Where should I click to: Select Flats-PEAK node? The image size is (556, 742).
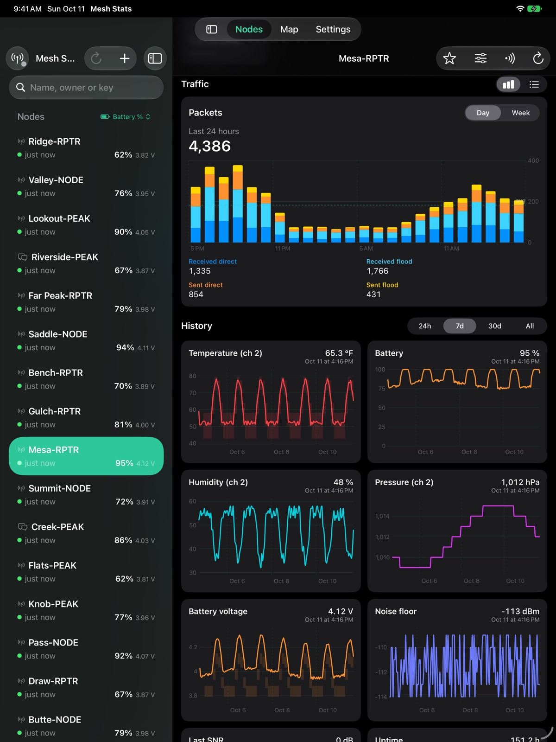point(86,572)
